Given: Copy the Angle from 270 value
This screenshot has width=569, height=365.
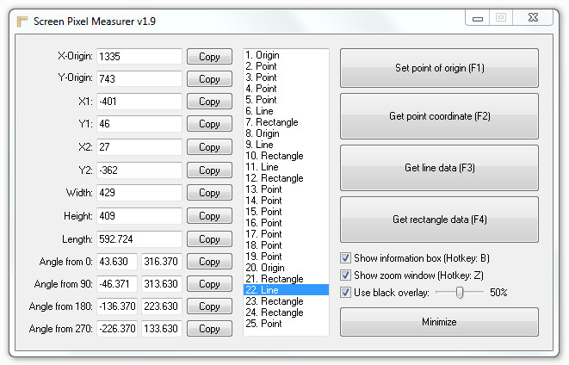Looking at the screenshot, I should [x=209, y=329].
